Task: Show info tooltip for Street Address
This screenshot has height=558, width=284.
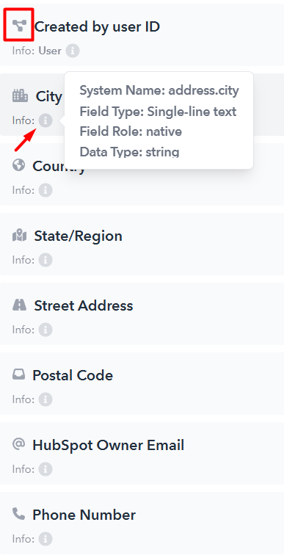Action: tap(45, 330)
